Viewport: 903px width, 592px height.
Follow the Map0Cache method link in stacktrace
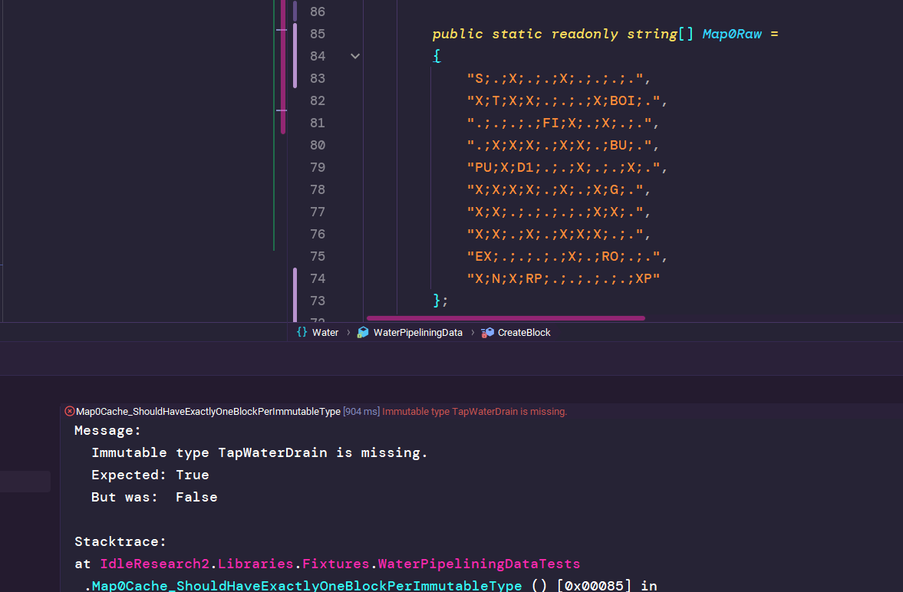(x=306, y=586)
